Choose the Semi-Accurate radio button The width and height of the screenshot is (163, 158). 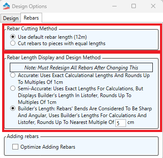[x=13, y=89]
